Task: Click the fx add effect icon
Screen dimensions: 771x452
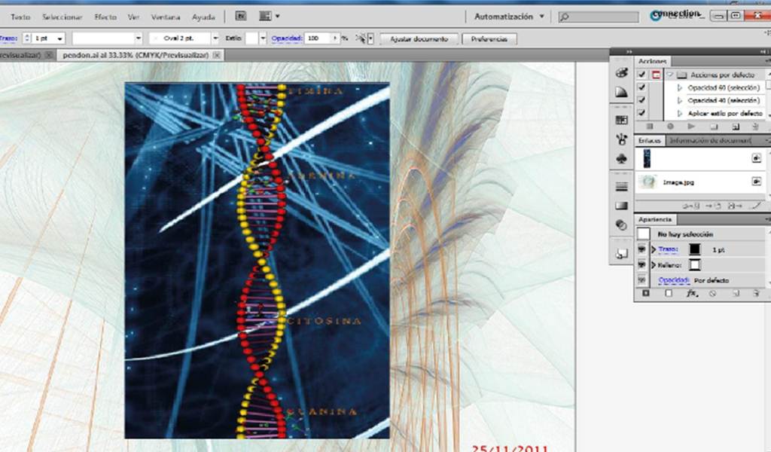Action: pyautogui.click(x=692, y=293)
